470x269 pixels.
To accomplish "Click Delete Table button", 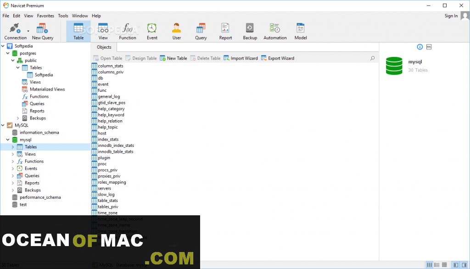I will 205,58.
